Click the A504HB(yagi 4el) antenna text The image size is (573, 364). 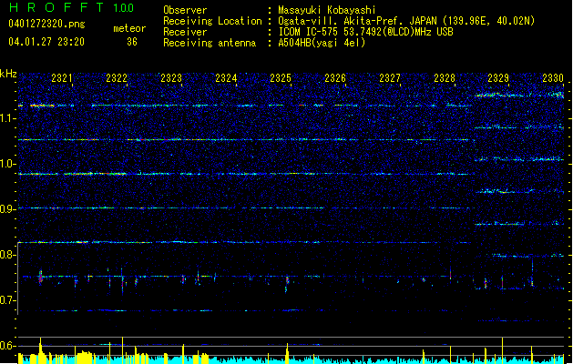click(322, 43)
